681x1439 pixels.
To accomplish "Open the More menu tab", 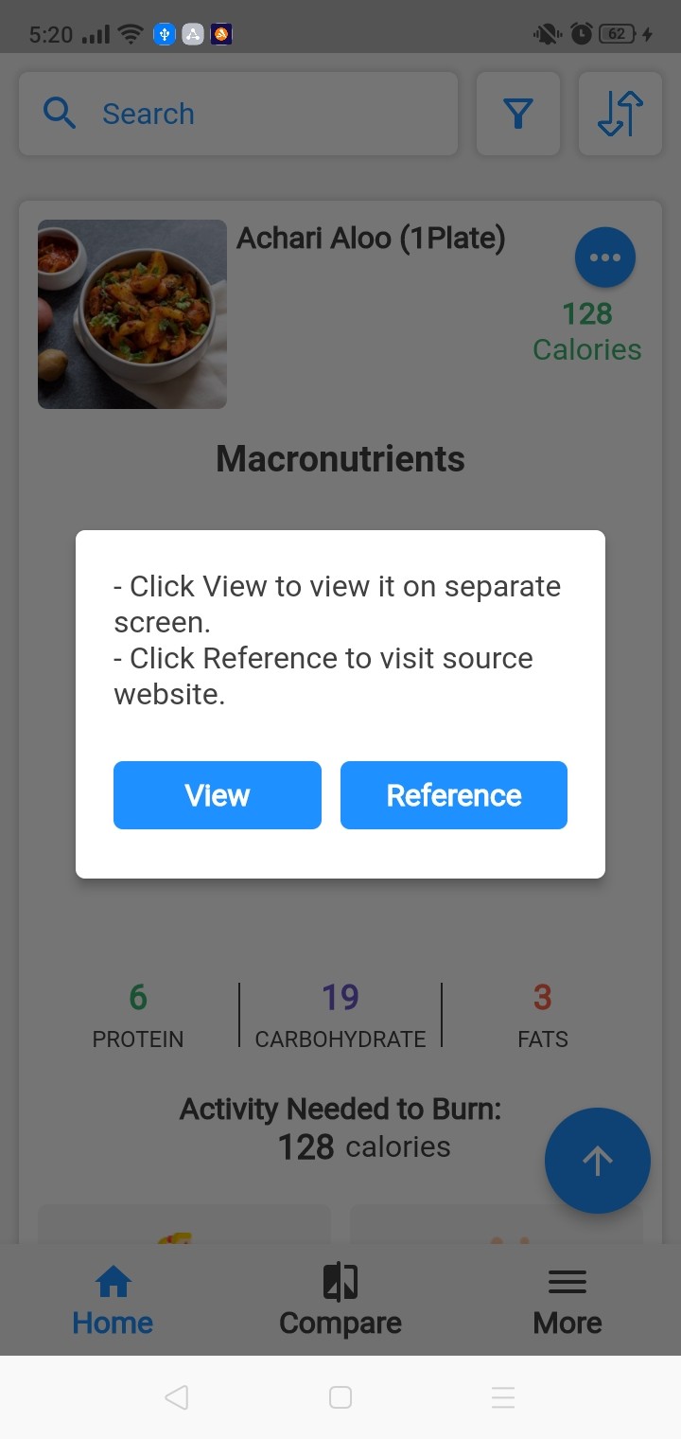I will (x=567, y=1302).
